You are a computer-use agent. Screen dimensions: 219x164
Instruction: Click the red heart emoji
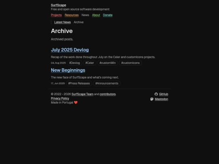pos(76,102)
